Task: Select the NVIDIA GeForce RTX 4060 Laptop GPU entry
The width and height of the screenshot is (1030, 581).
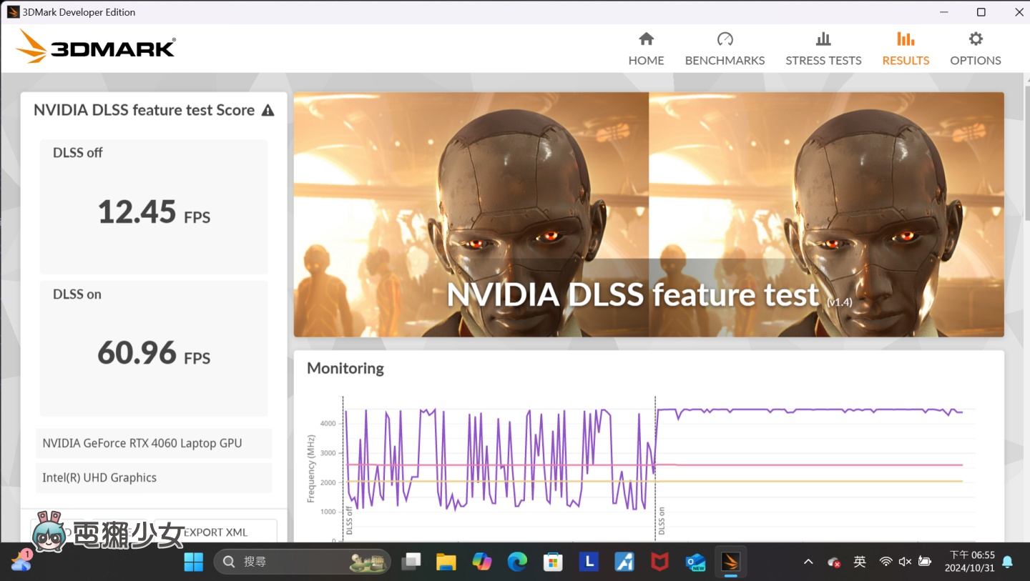Action: (154, 443)
